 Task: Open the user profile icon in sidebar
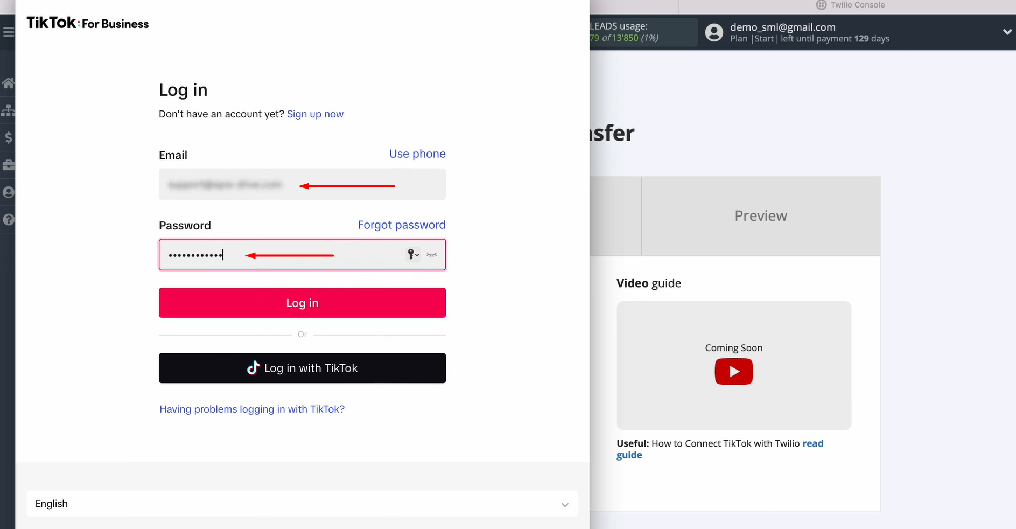tap(9, 192)
